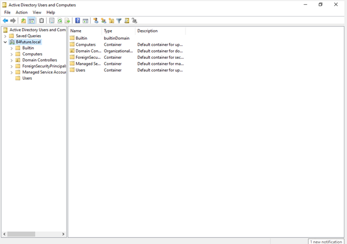Select ForeignSecurityPrincipals in the left tree
347x244 pixels.
pyautogui.click(x=40, y=66)
